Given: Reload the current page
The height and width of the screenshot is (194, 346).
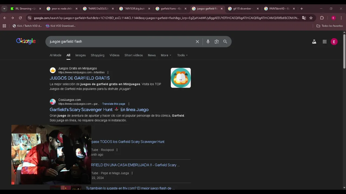Looking at the screenshot, I should tap(20, 18).
